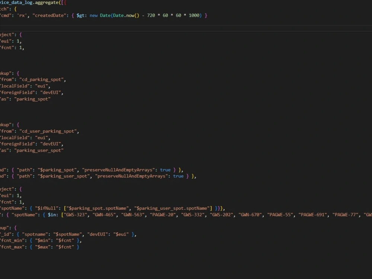The height and width of the screenshot is (279, 372).
Task: Click the "$parking_user_spot" path string
Action: (x=64, y=176)
